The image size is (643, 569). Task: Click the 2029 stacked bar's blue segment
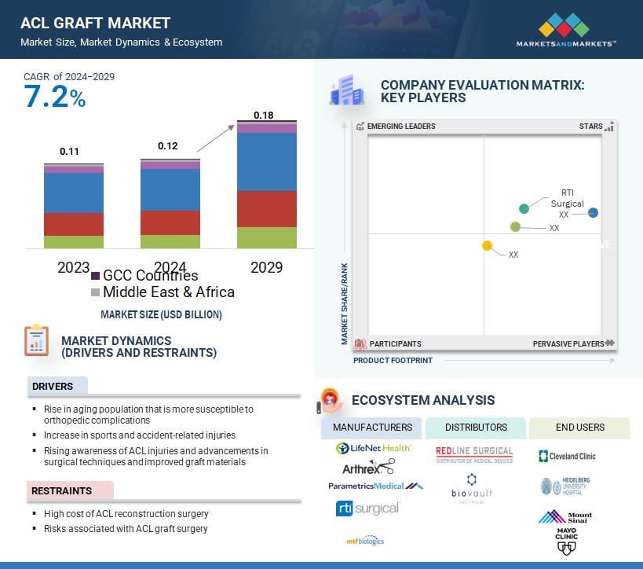tap(267, 162)
